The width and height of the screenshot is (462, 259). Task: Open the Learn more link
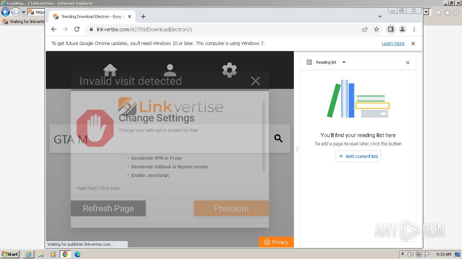[x=393, y=44]
